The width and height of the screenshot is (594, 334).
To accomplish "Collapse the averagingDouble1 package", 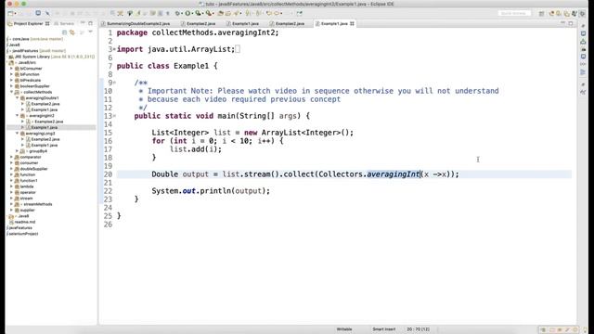I will point(17,97).
